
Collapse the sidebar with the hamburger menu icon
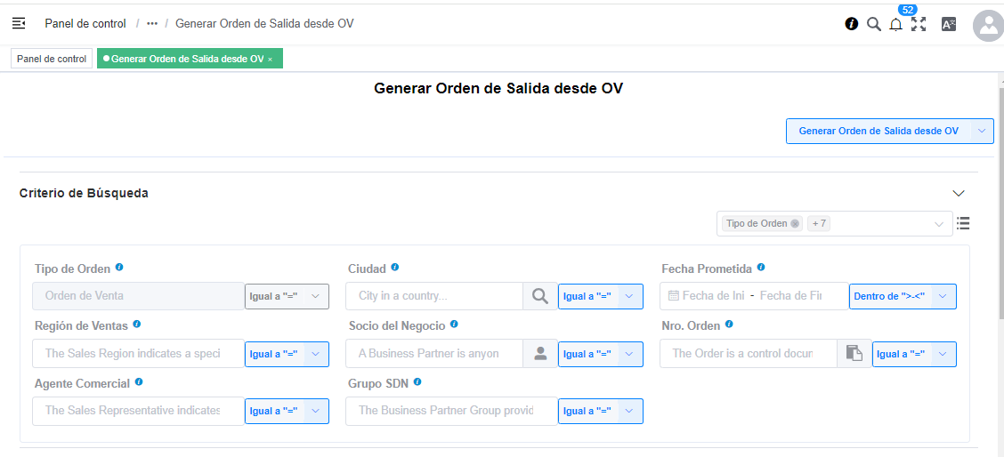point(19,24)
